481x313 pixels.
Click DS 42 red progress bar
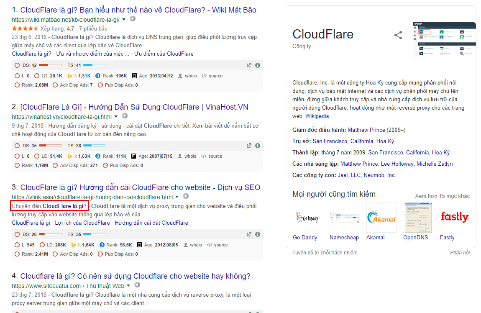[x=50, y=65]
